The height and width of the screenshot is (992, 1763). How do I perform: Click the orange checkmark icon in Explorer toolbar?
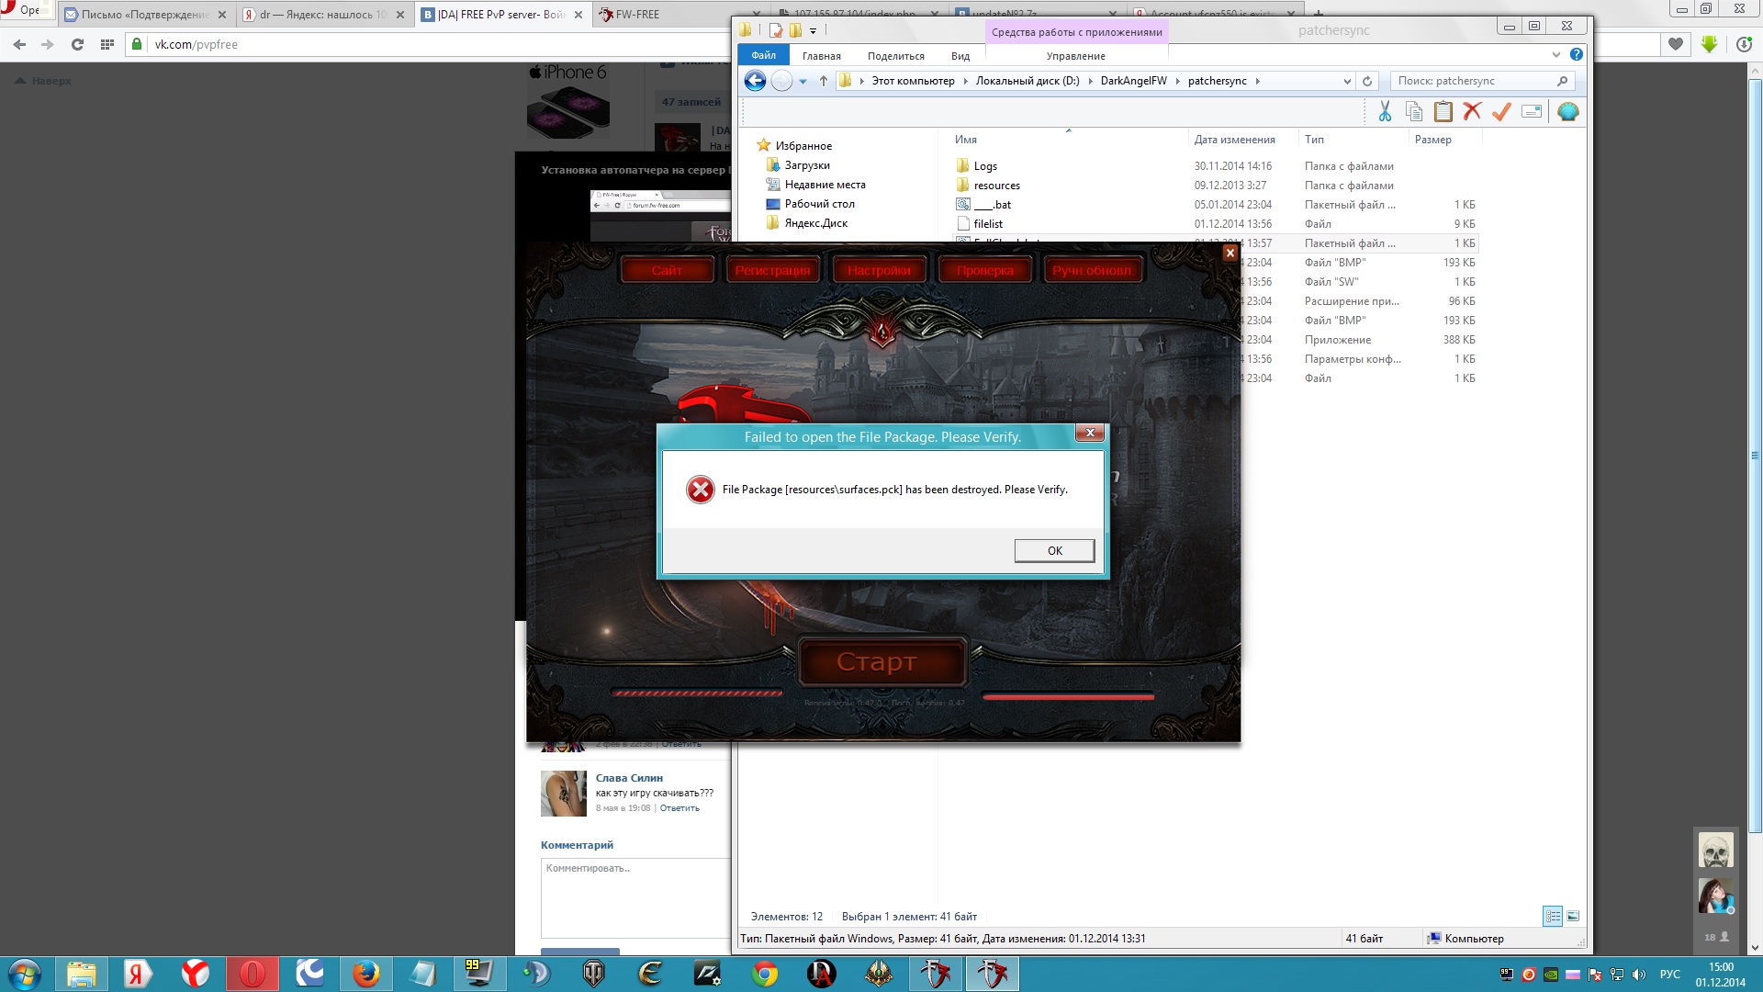coord(1501,112)
